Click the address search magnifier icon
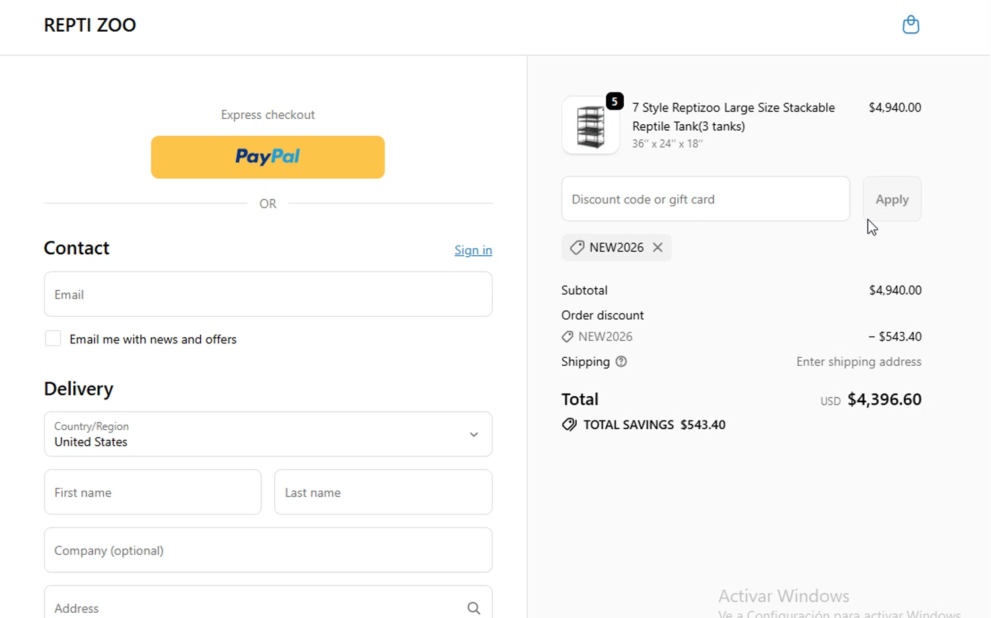Screen dimensions: 991x618 [x=474, y=608]
